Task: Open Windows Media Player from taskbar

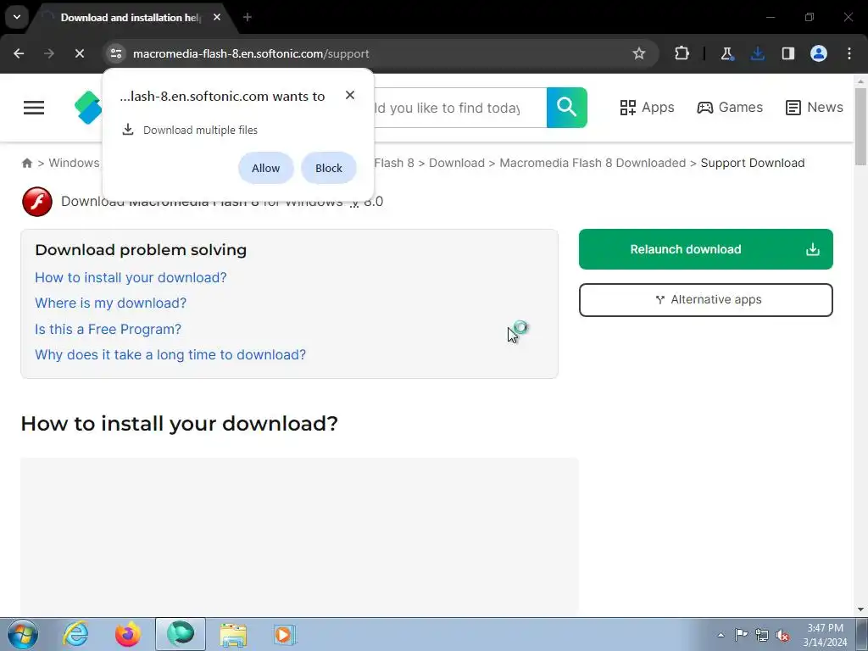Action: [x=285, y=634]
